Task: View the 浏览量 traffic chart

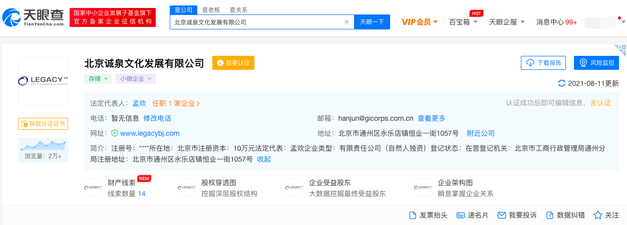Action: 43,150
